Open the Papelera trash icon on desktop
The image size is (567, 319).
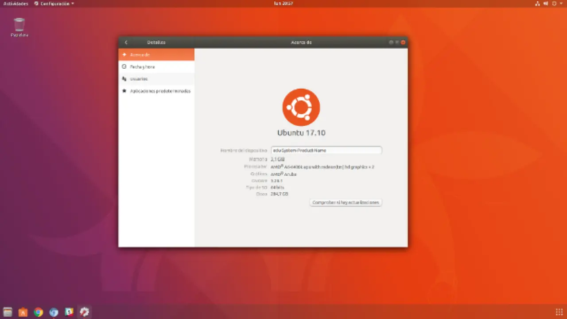tap(19, 26)
